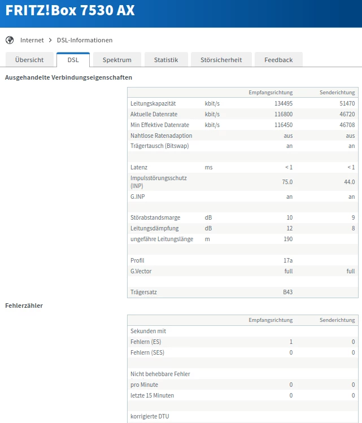The height and width of the screenshot is (423, 362).
Task: Click the Impulsstörungsschutz (INP) label
Action: [x=159, y=182]
